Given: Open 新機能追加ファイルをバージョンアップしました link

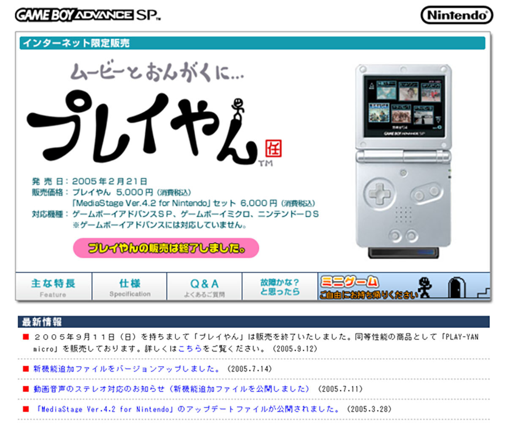Looking at the screenshot, I should click(127, 369).
